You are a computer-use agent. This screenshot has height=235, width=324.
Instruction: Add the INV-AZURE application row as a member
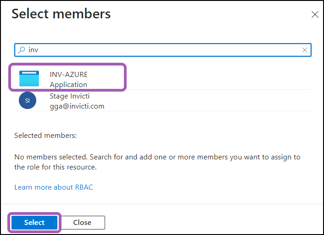(x=163, y=79)
